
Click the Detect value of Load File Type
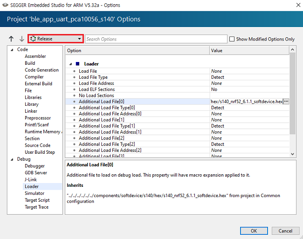218,77
